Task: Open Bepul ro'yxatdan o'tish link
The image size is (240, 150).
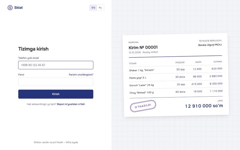Action: click(x=71, y=104)
